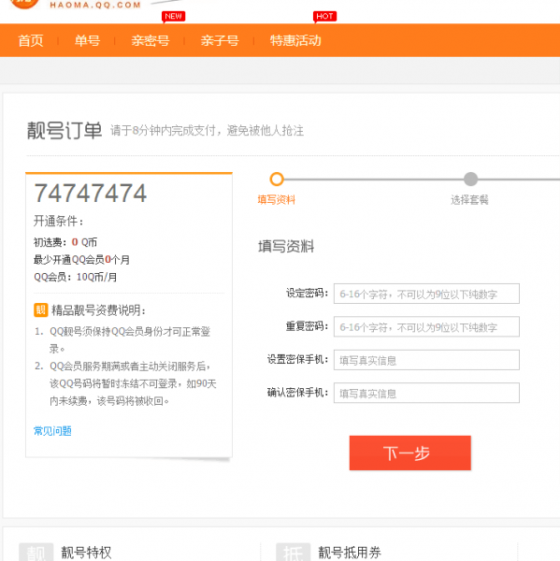Click the 最少开通QQ会员0个月 line
560x561 pixels.
click(81, 260)
